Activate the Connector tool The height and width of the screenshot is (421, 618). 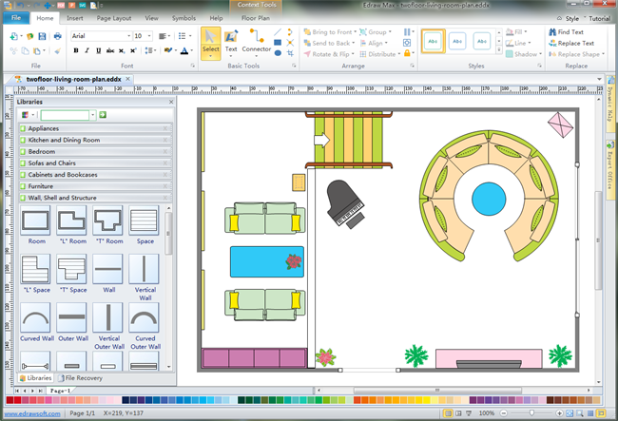256,42
